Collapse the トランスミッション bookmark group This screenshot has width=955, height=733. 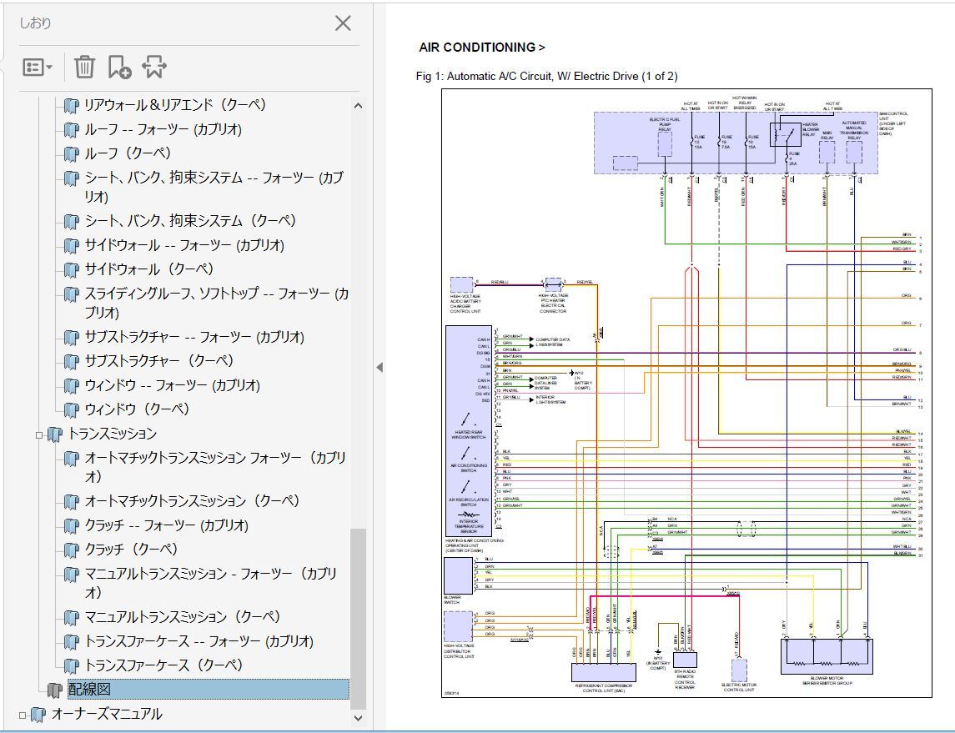click(x=39, y=434)
